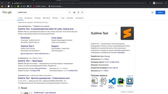This screenshot has width=168, height=94.
Task: Expand the Ещё menu in search tabs
Action: coord(62,18)
